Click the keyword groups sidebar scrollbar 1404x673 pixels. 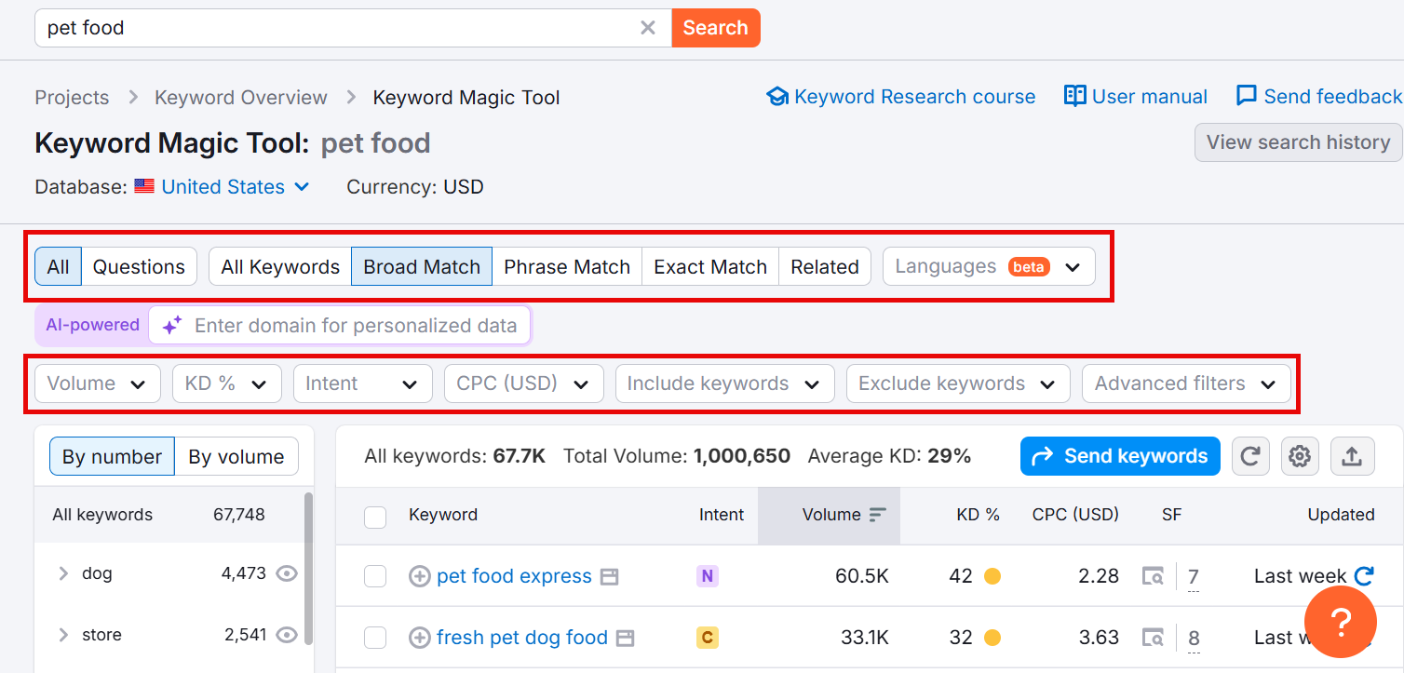tap(308, 568)
